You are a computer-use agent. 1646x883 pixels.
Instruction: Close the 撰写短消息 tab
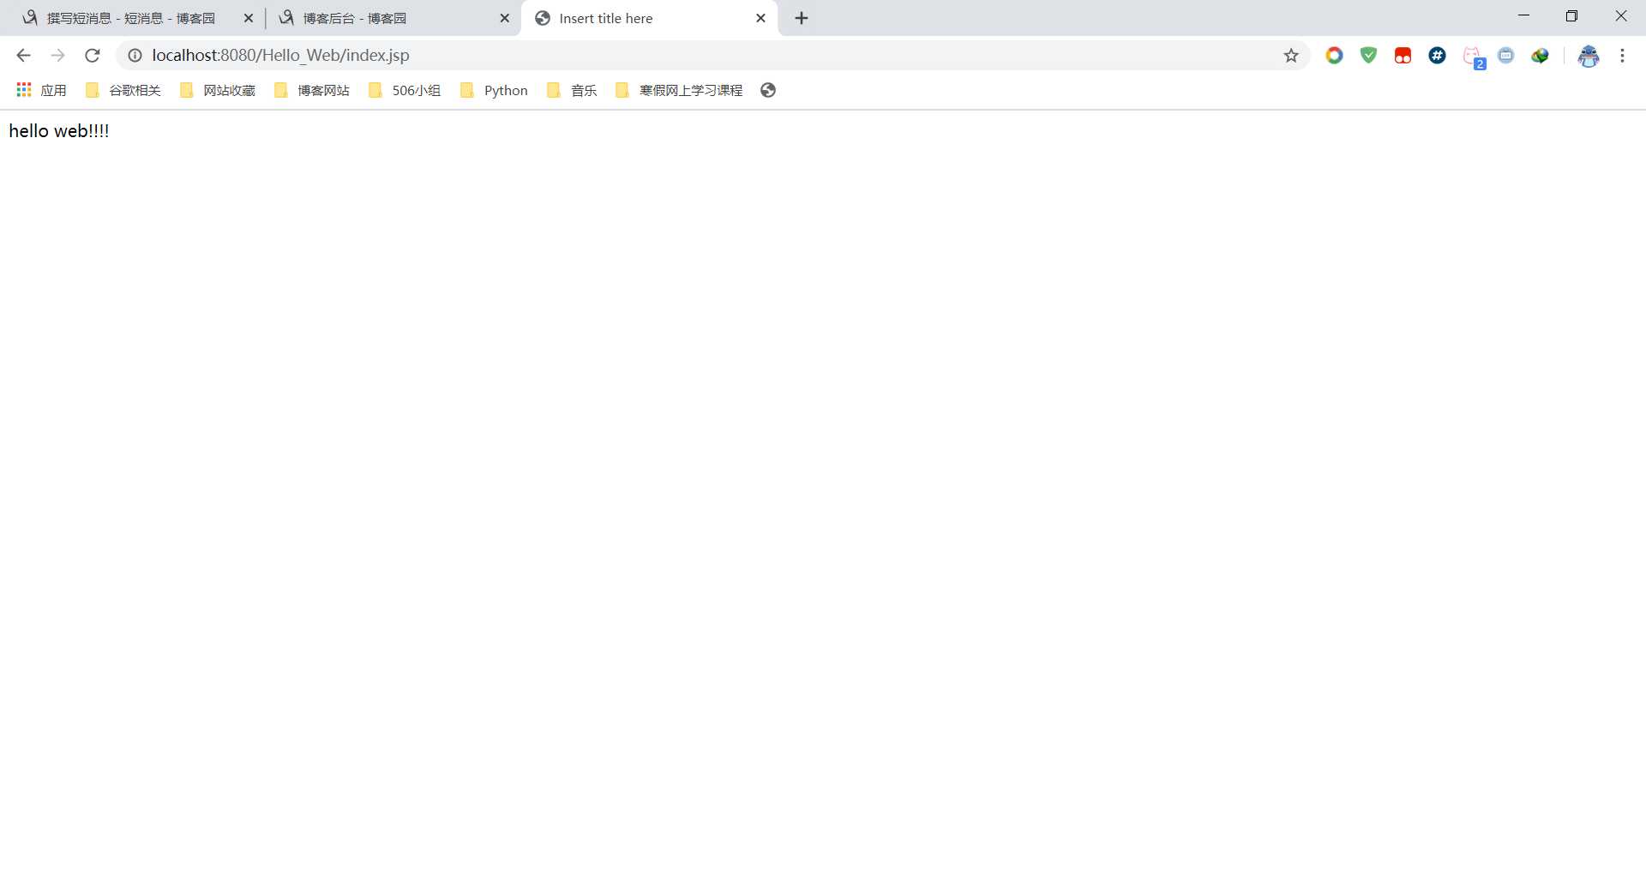249,18
